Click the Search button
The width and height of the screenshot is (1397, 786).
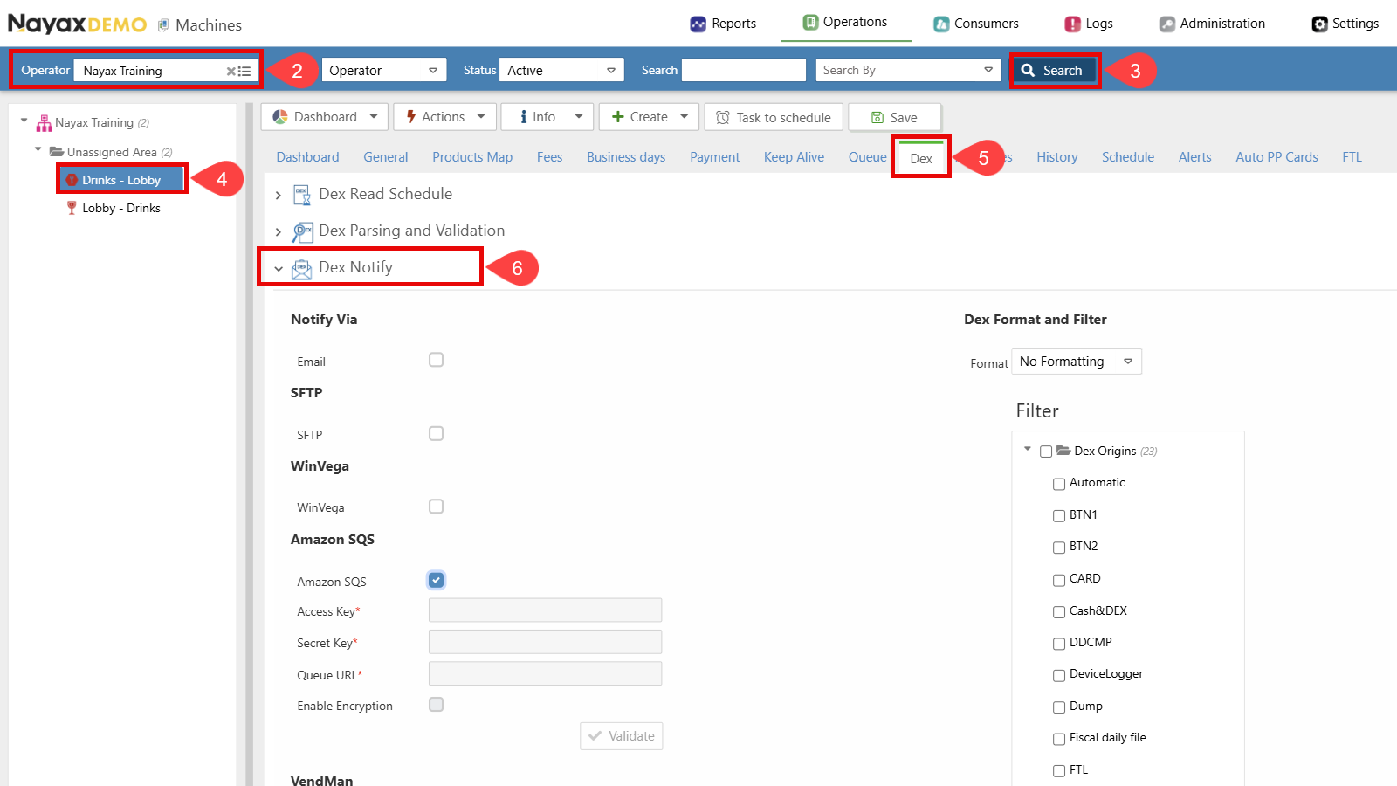[x=1052, y=71]
